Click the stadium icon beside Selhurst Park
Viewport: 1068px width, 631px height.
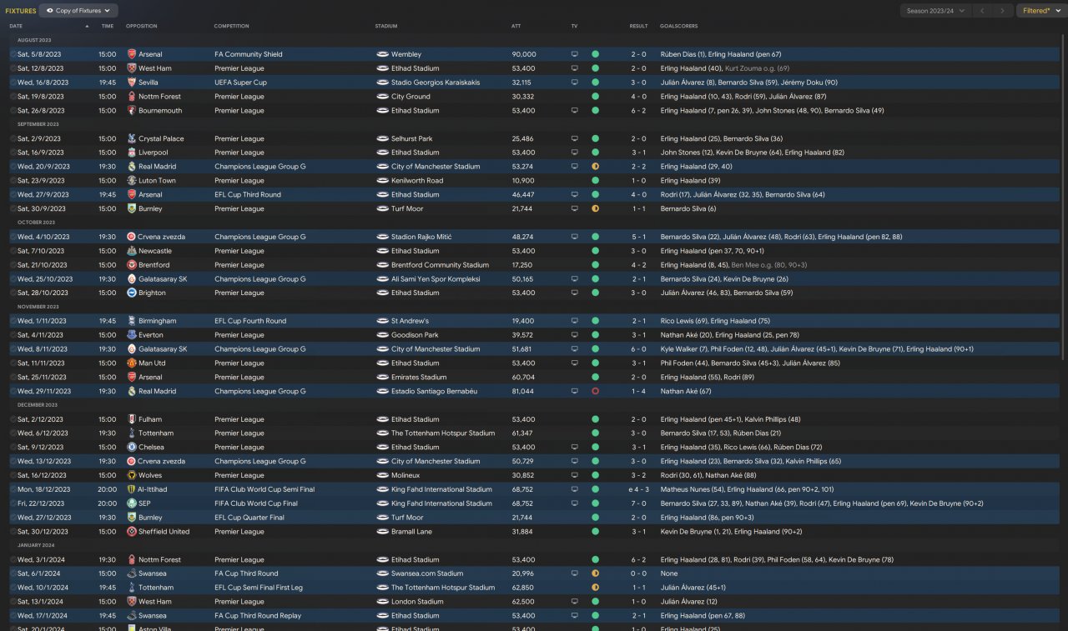382,138
